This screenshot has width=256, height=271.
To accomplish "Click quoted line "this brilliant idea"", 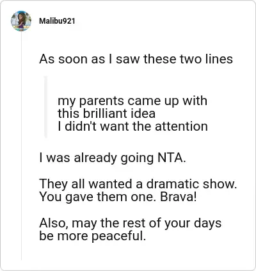I will (x=106, y=113).
